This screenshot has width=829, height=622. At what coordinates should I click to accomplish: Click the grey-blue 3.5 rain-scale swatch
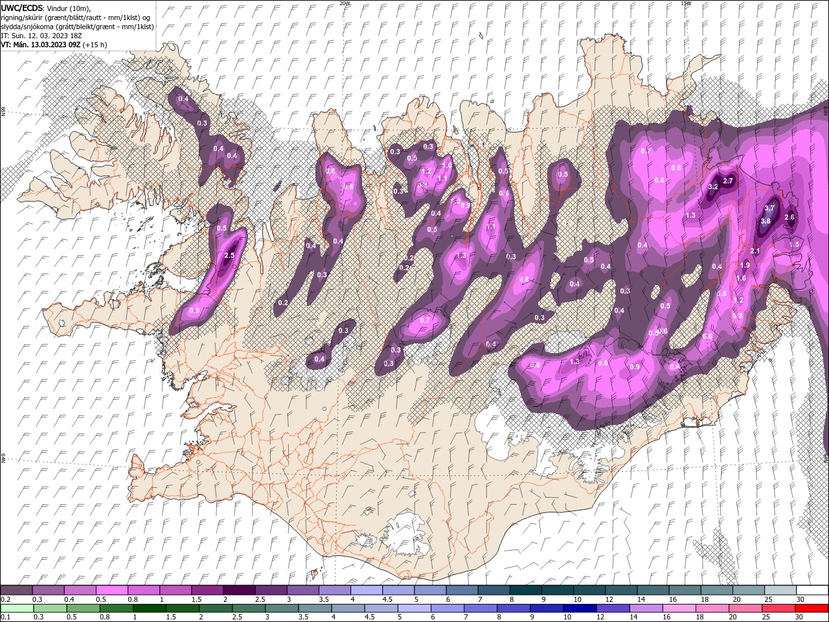(315, 608)
